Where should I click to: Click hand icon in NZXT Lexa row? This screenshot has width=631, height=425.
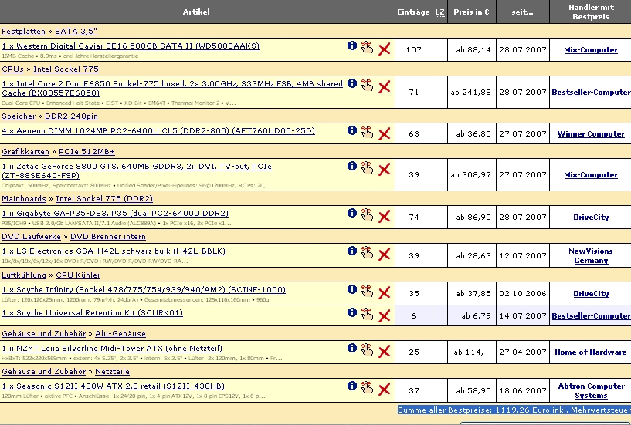pyautogui.click(x=367, y=349)
